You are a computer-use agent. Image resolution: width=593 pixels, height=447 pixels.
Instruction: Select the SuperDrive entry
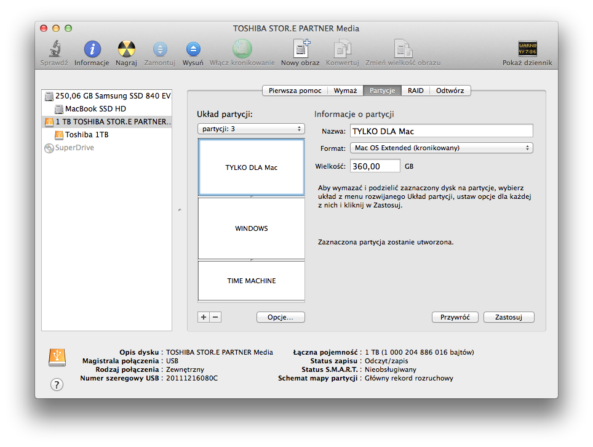point(107,148)
